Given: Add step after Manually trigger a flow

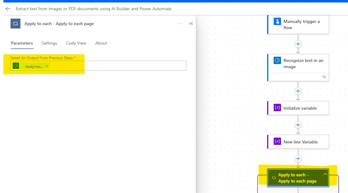Looking at the screenshot, I should (298, 44).
